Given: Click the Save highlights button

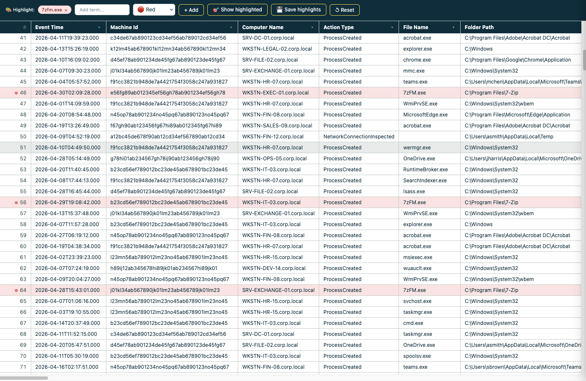Looking at the screenshot, I should pyautogui.click(x=298, y=10).
